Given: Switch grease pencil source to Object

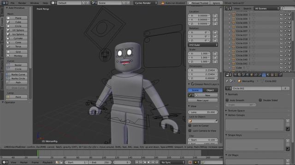Looking at the screenshot, I should (210, 90).
